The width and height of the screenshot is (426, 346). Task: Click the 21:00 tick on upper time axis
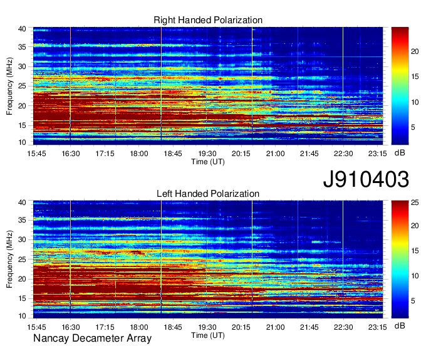click(x=275, y=154)
